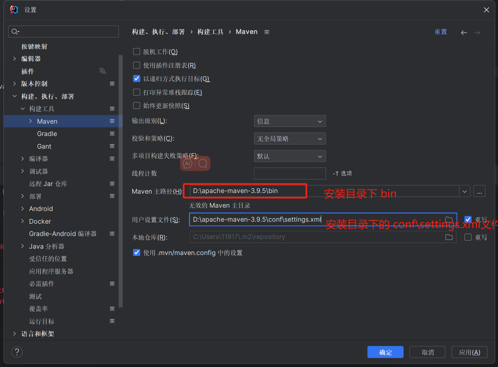
Task: Open 多项目构建失败策略 dropdown showing 默认
Action: (290, 156)
